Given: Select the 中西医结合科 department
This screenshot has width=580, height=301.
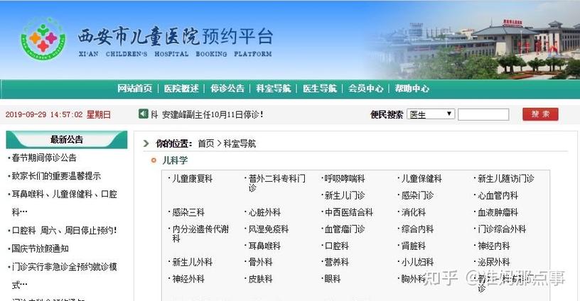Looking at the screenshot, I should coord(349,212).
